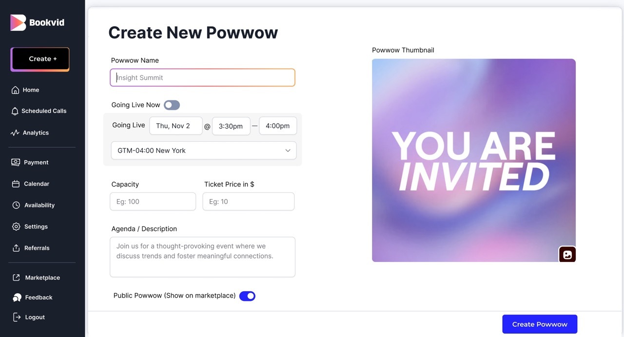
Task: Open the Thu, Nov 2 date picker
Action: click(x=176, y=126)
